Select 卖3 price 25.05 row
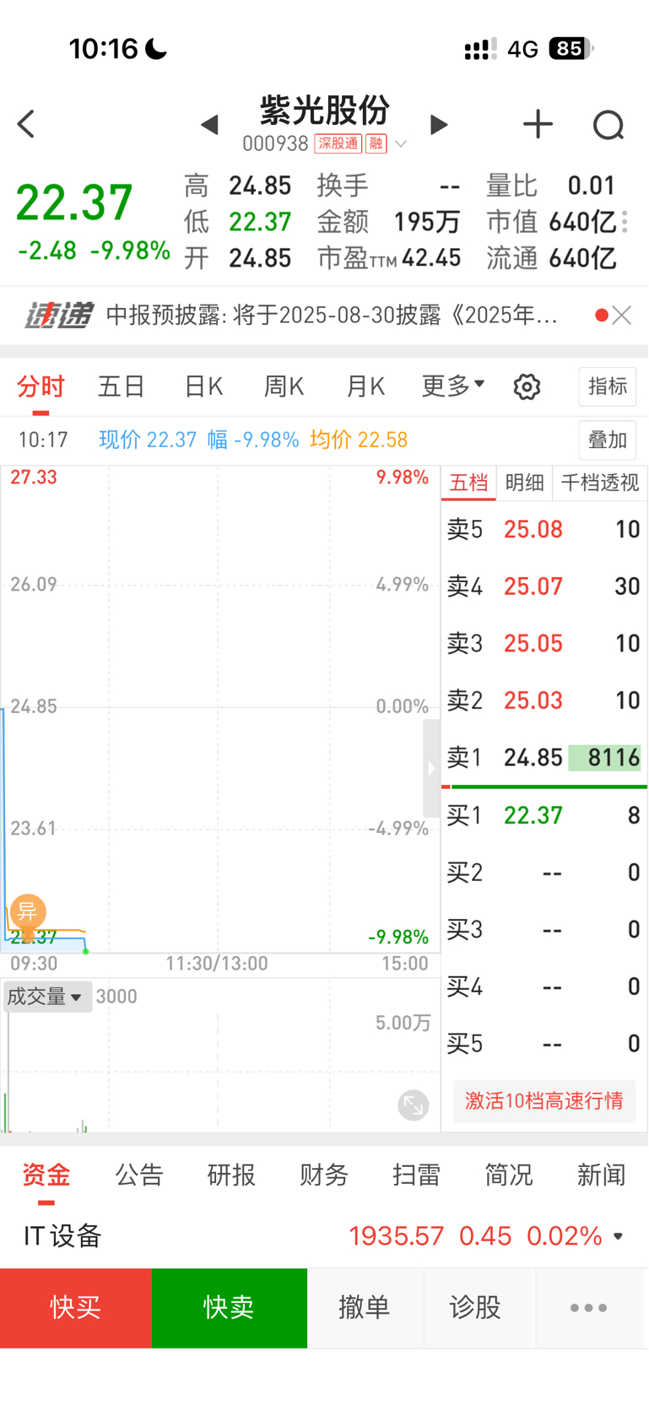 544,643
